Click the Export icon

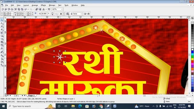pos(40,9)
